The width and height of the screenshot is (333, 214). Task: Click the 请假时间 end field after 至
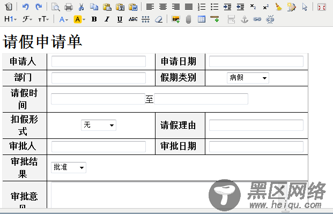pyautogui.click(x=201, y=99)
